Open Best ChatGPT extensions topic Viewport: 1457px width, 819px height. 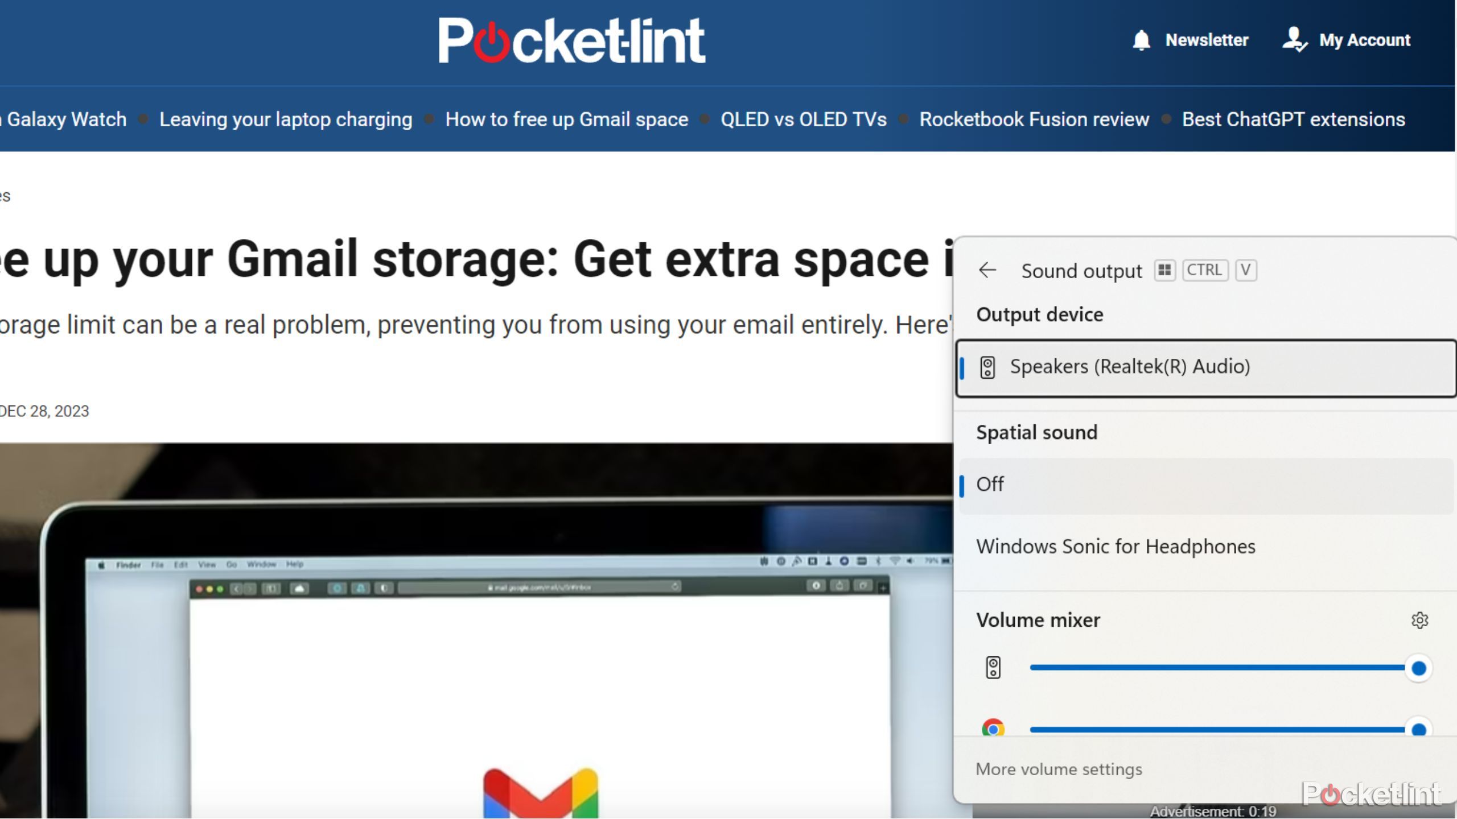1293,119
